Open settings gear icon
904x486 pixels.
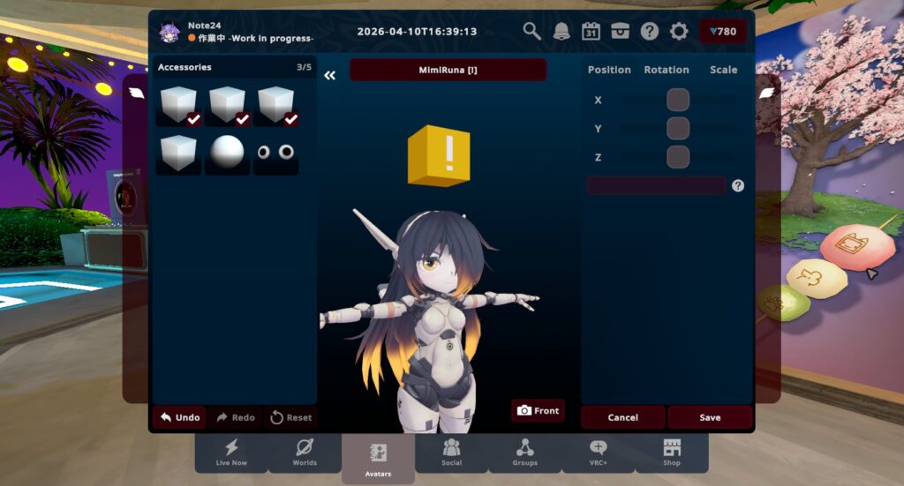tap(679, 32)
